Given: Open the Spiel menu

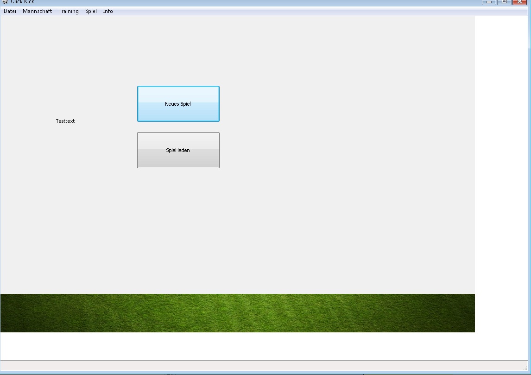Looking at the screenshot, I should point(91,11).
